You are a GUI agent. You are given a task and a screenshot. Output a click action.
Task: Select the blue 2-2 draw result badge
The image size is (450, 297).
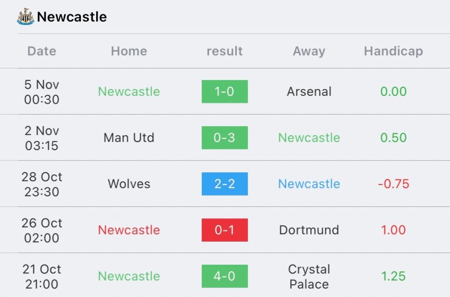coord(225,184)
